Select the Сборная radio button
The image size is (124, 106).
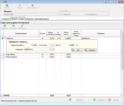[x=62, y=14]
